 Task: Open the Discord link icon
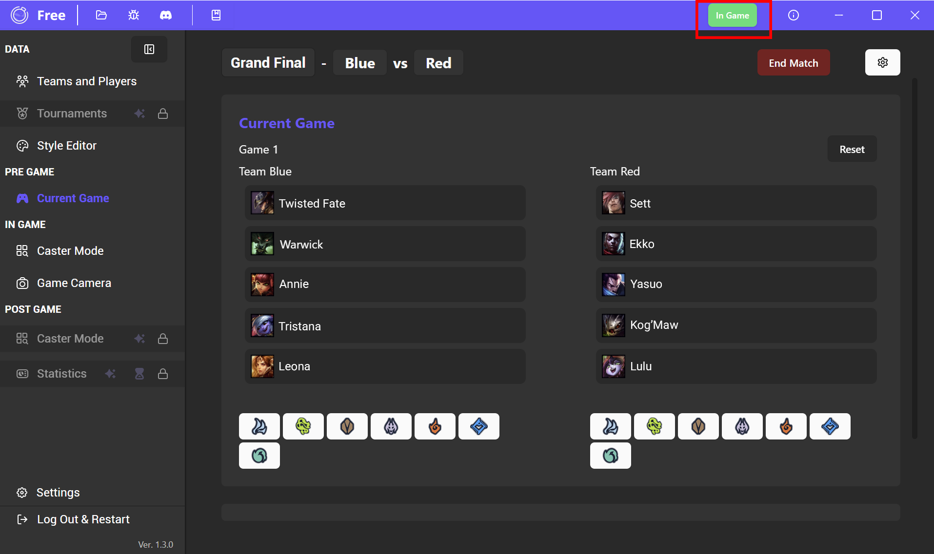166,15
